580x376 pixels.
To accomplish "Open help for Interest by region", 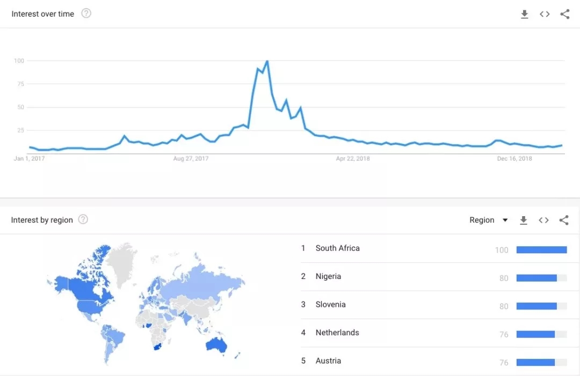I will click(83, 219).
